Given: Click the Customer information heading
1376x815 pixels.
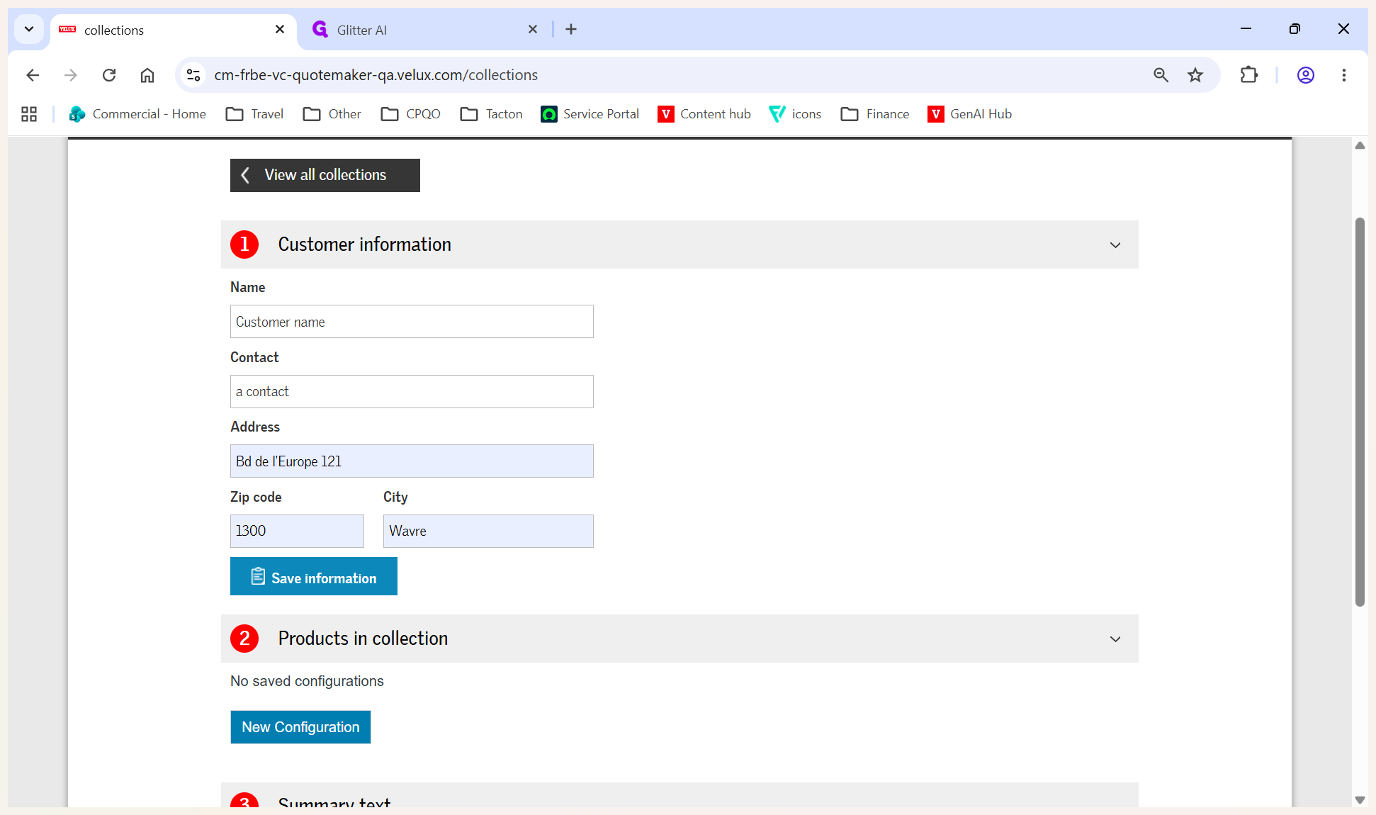Looking at the screenshot, I should click(x=364, y=244).
